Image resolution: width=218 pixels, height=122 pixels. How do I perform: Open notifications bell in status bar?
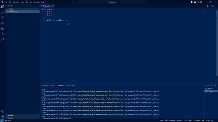[x=216, y=121]
